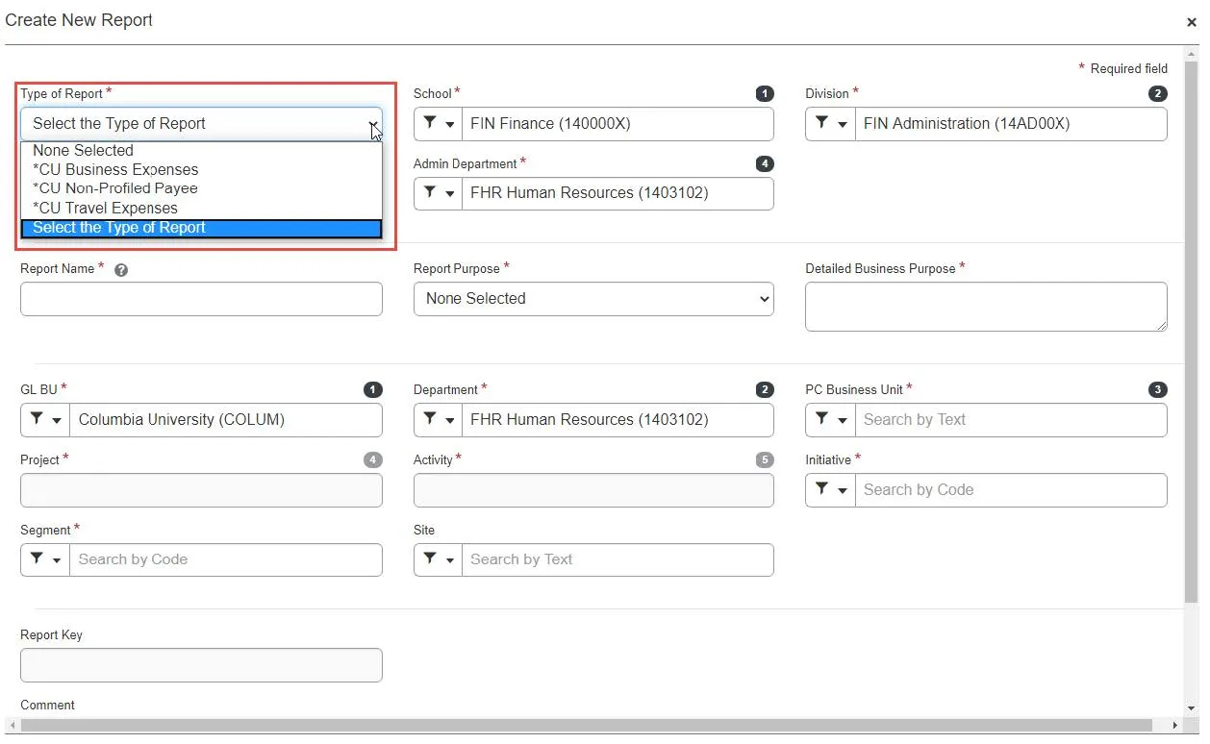Pick highlighted Select the Type of Report option
Viewport: 1210px width, 744px height.
pyautogui.click(x=201, y=228)
